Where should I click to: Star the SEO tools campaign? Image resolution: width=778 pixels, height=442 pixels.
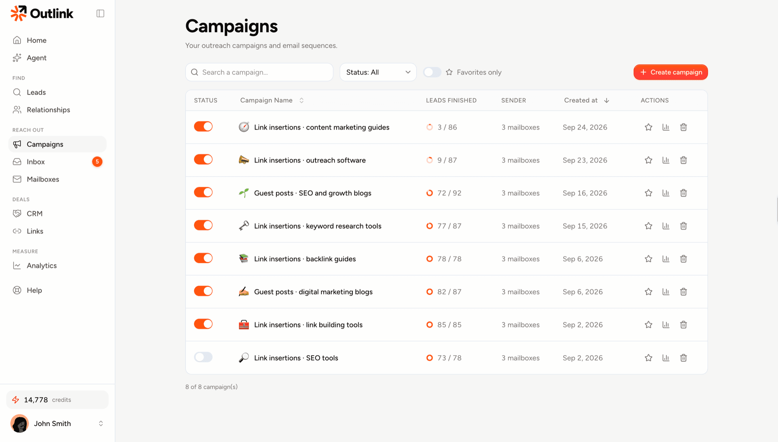click(x=648, y=358)
